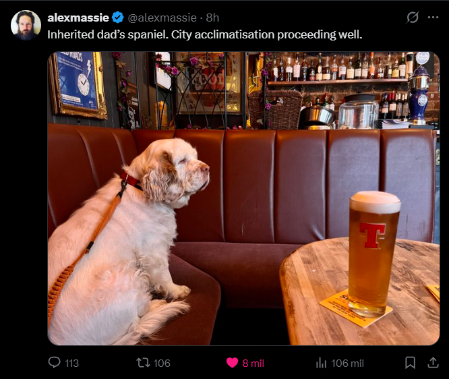Click the 8h timestamp link
Screen dimensions: 449x379
click(212, 18)
